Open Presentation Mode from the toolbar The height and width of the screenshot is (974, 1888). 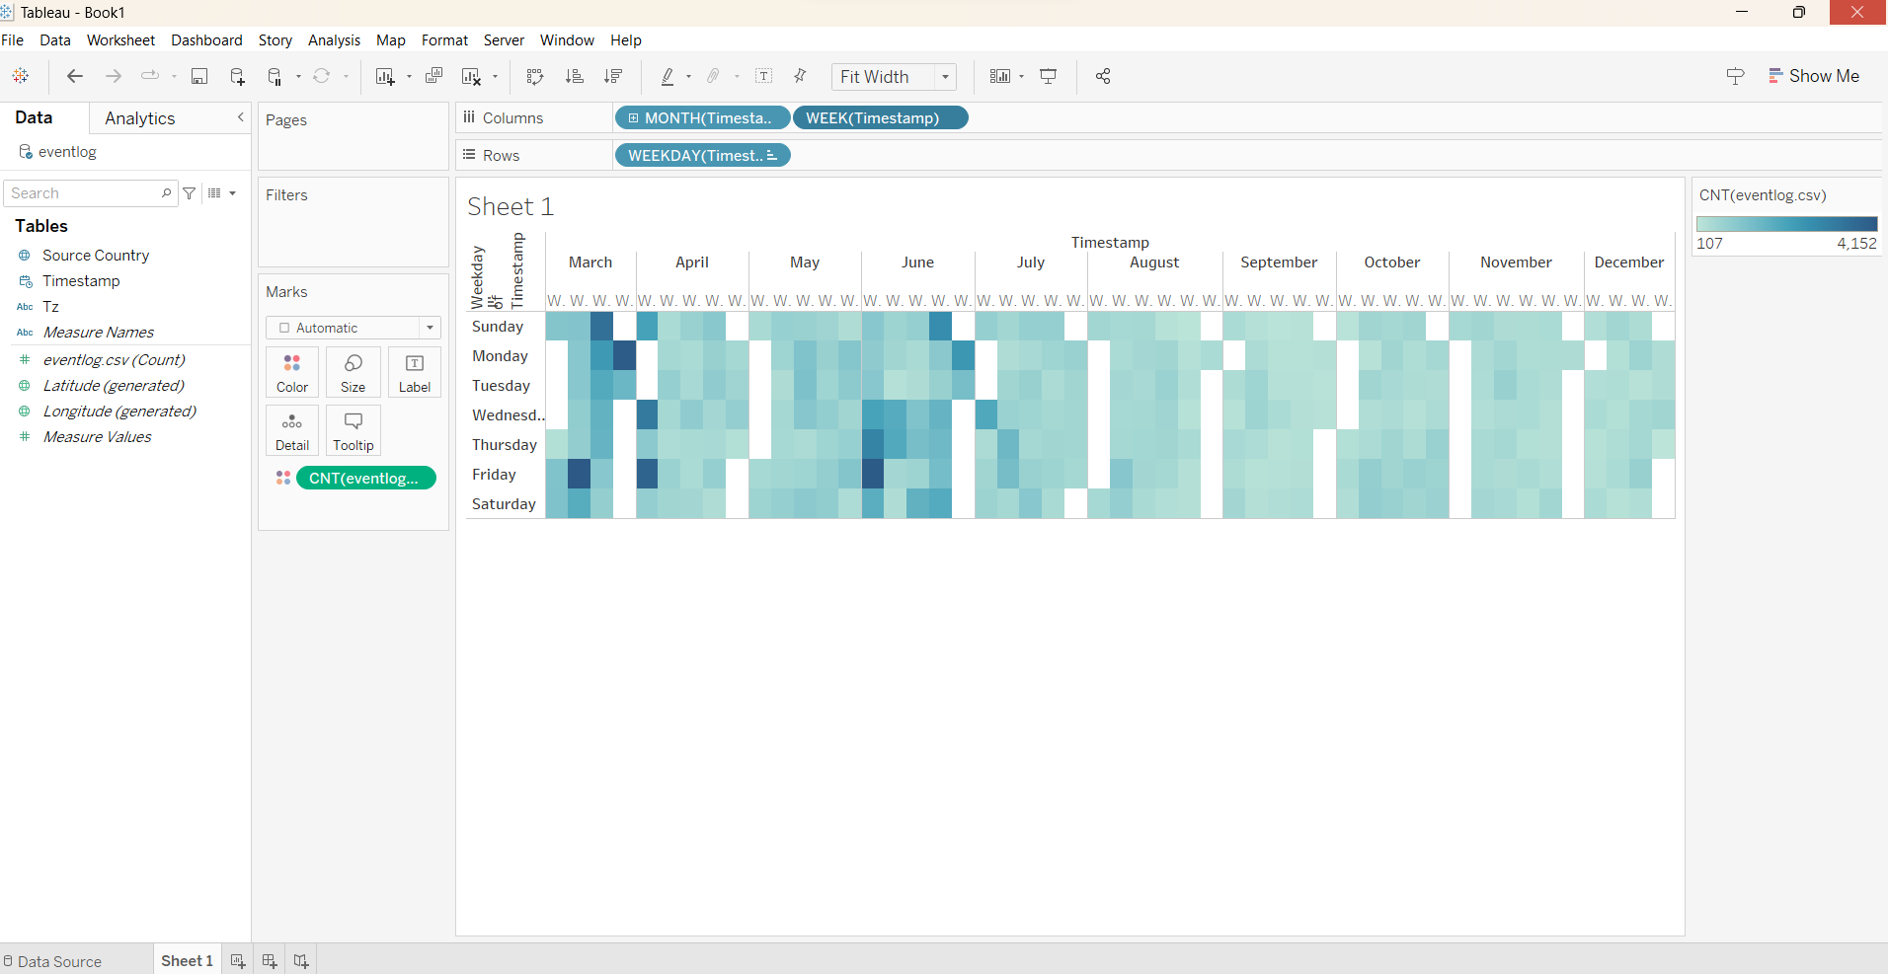click(1049, 76)
